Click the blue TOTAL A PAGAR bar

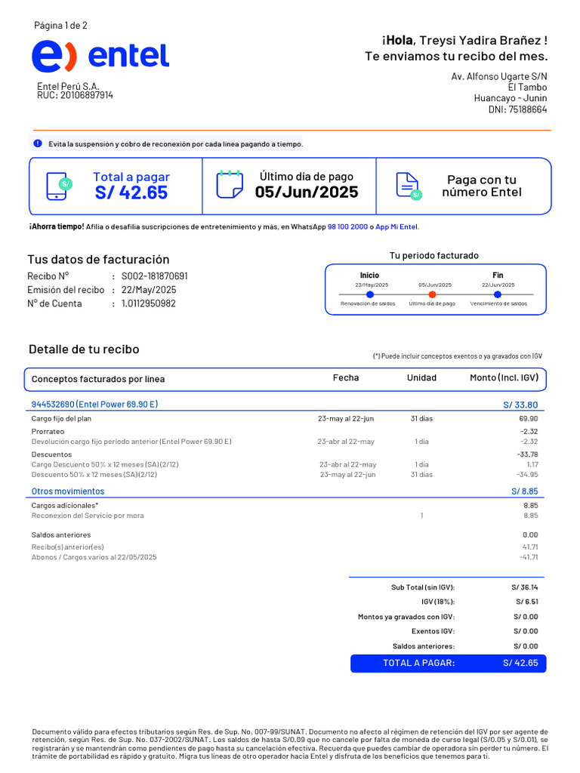(449, 663)
